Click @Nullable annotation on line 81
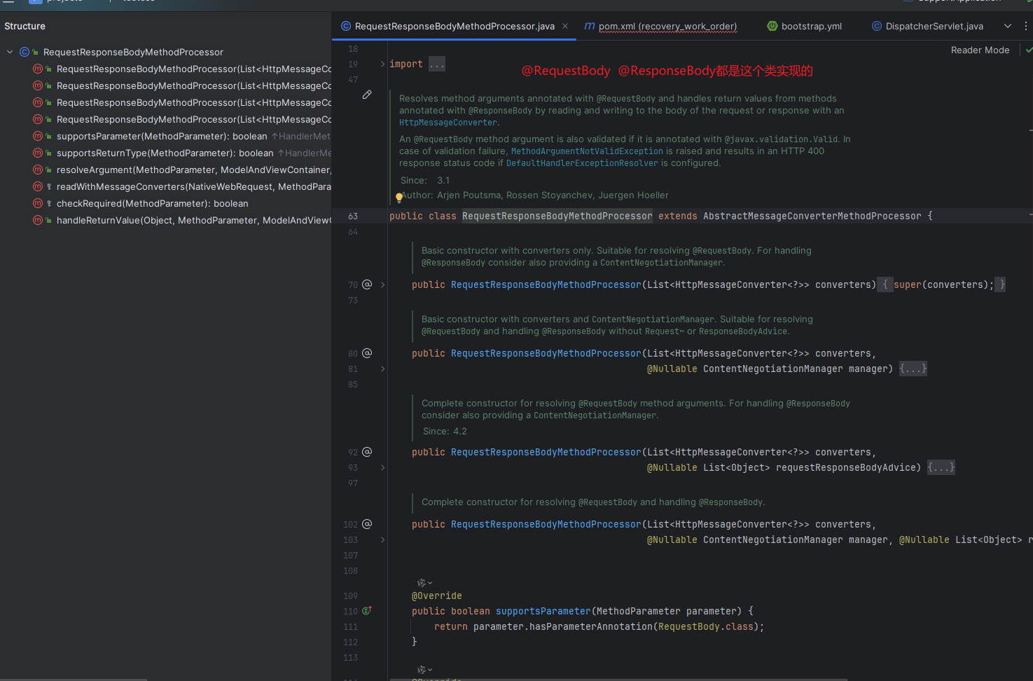 click(x=672, y=369)
